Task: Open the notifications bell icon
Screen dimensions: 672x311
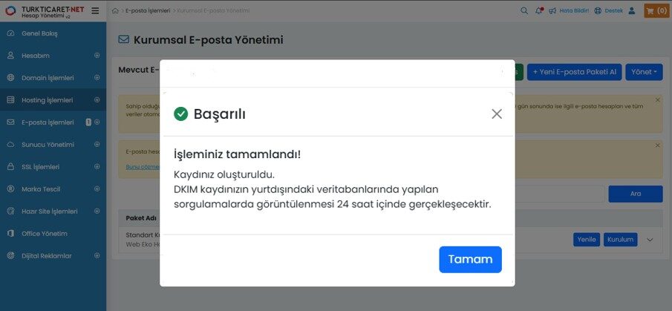Action: pyautogui.click(x=539, y=10)
